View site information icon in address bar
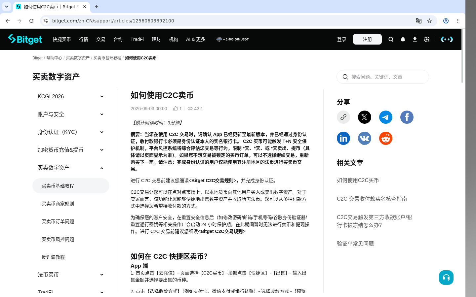476x297 pixels. click(x=46, y=21)
